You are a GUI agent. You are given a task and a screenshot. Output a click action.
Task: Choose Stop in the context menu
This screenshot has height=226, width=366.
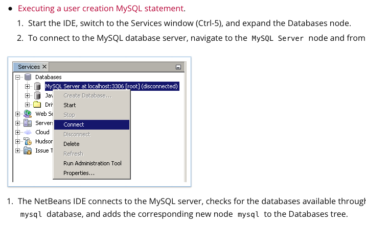point(91,115)
